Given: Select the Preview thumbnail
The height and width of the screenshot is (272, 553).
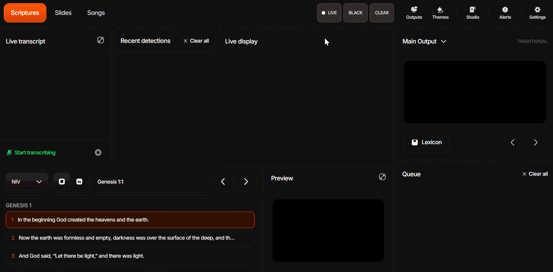Looking at the screenshot, I should click(x=328, y=231).
